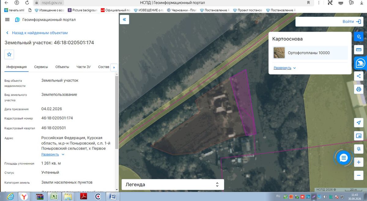This screenshot has height=201, width=367.
Task: Show more tabs with right arrow
Action: click(x=114, y=67)
